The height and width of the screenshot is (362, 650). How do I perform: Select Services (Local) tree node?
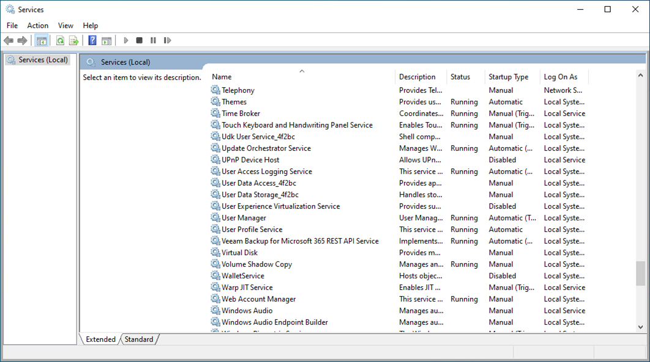pos(38,60)
